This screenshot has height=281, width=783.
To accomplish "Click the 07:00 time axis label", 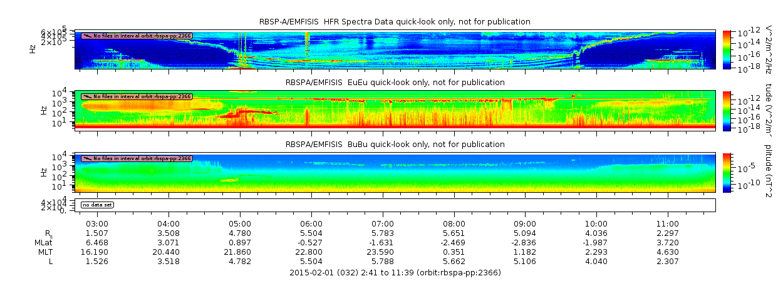I will tap(383, 224).
